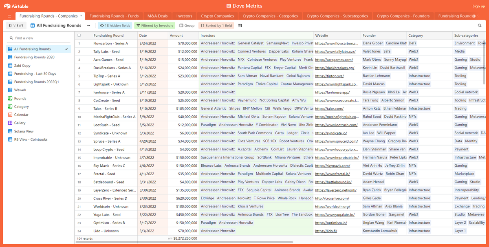The width and height of the screenshot is (489, 247).
Task: Open the Filtered by Investors filter
Action: [x=155, y=25]
